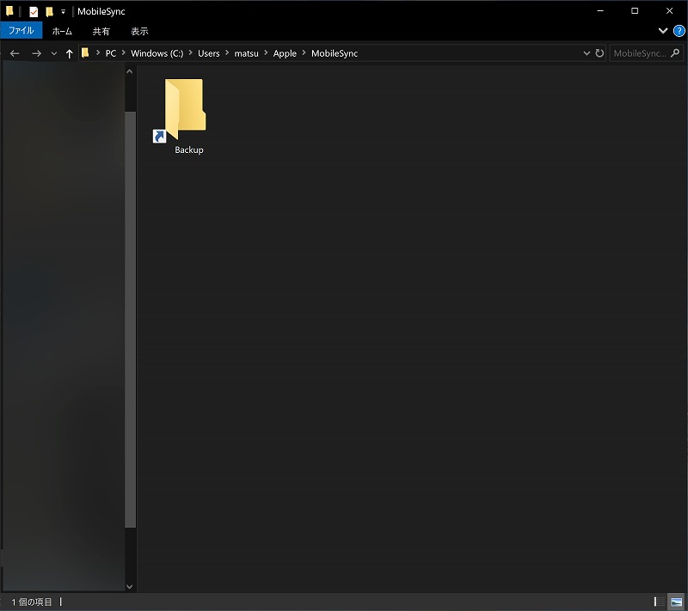Open the Backup folder shortcut
The height and width of the screenshot is (611, 688).
point(184,116)
